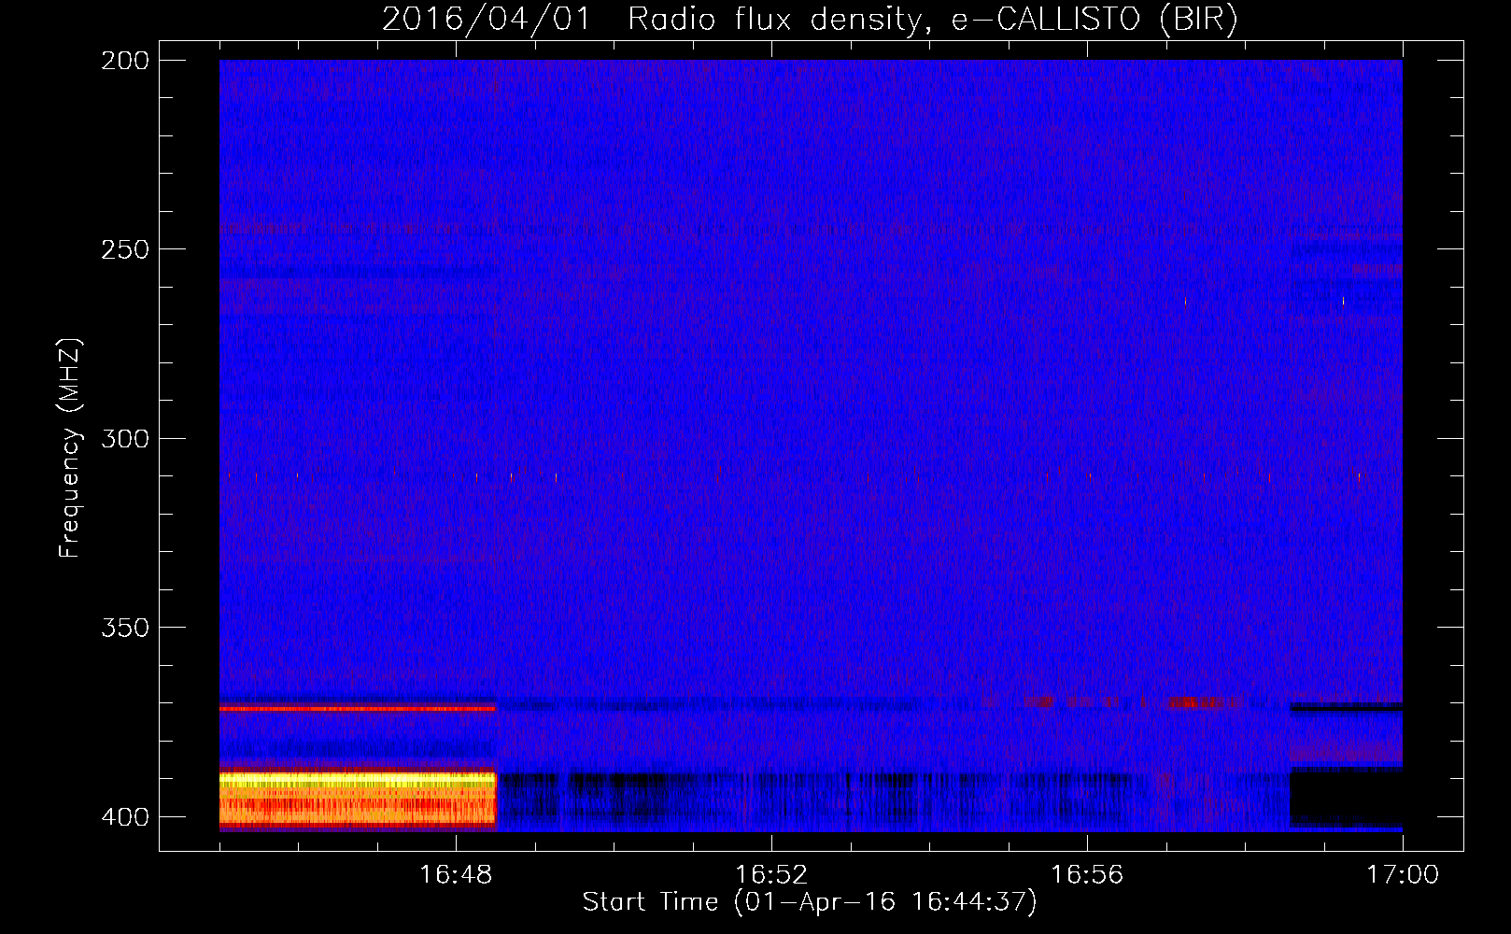This screenshot has width=1511, height=934.
Task: Click the 16:48 time tick label
Action: click(x=456, y=874)
